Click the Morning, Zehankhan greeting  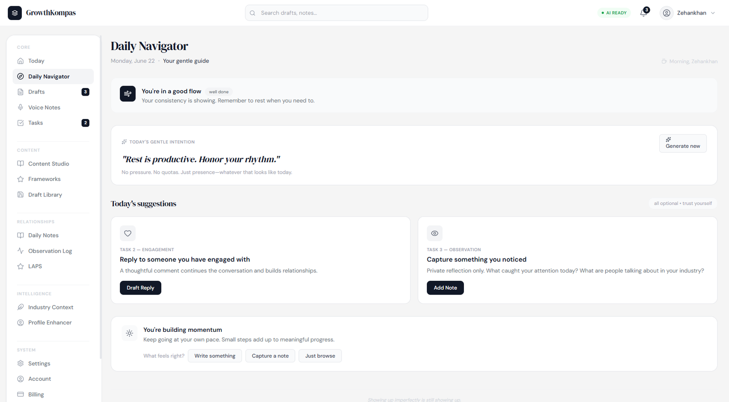(689, 61)
